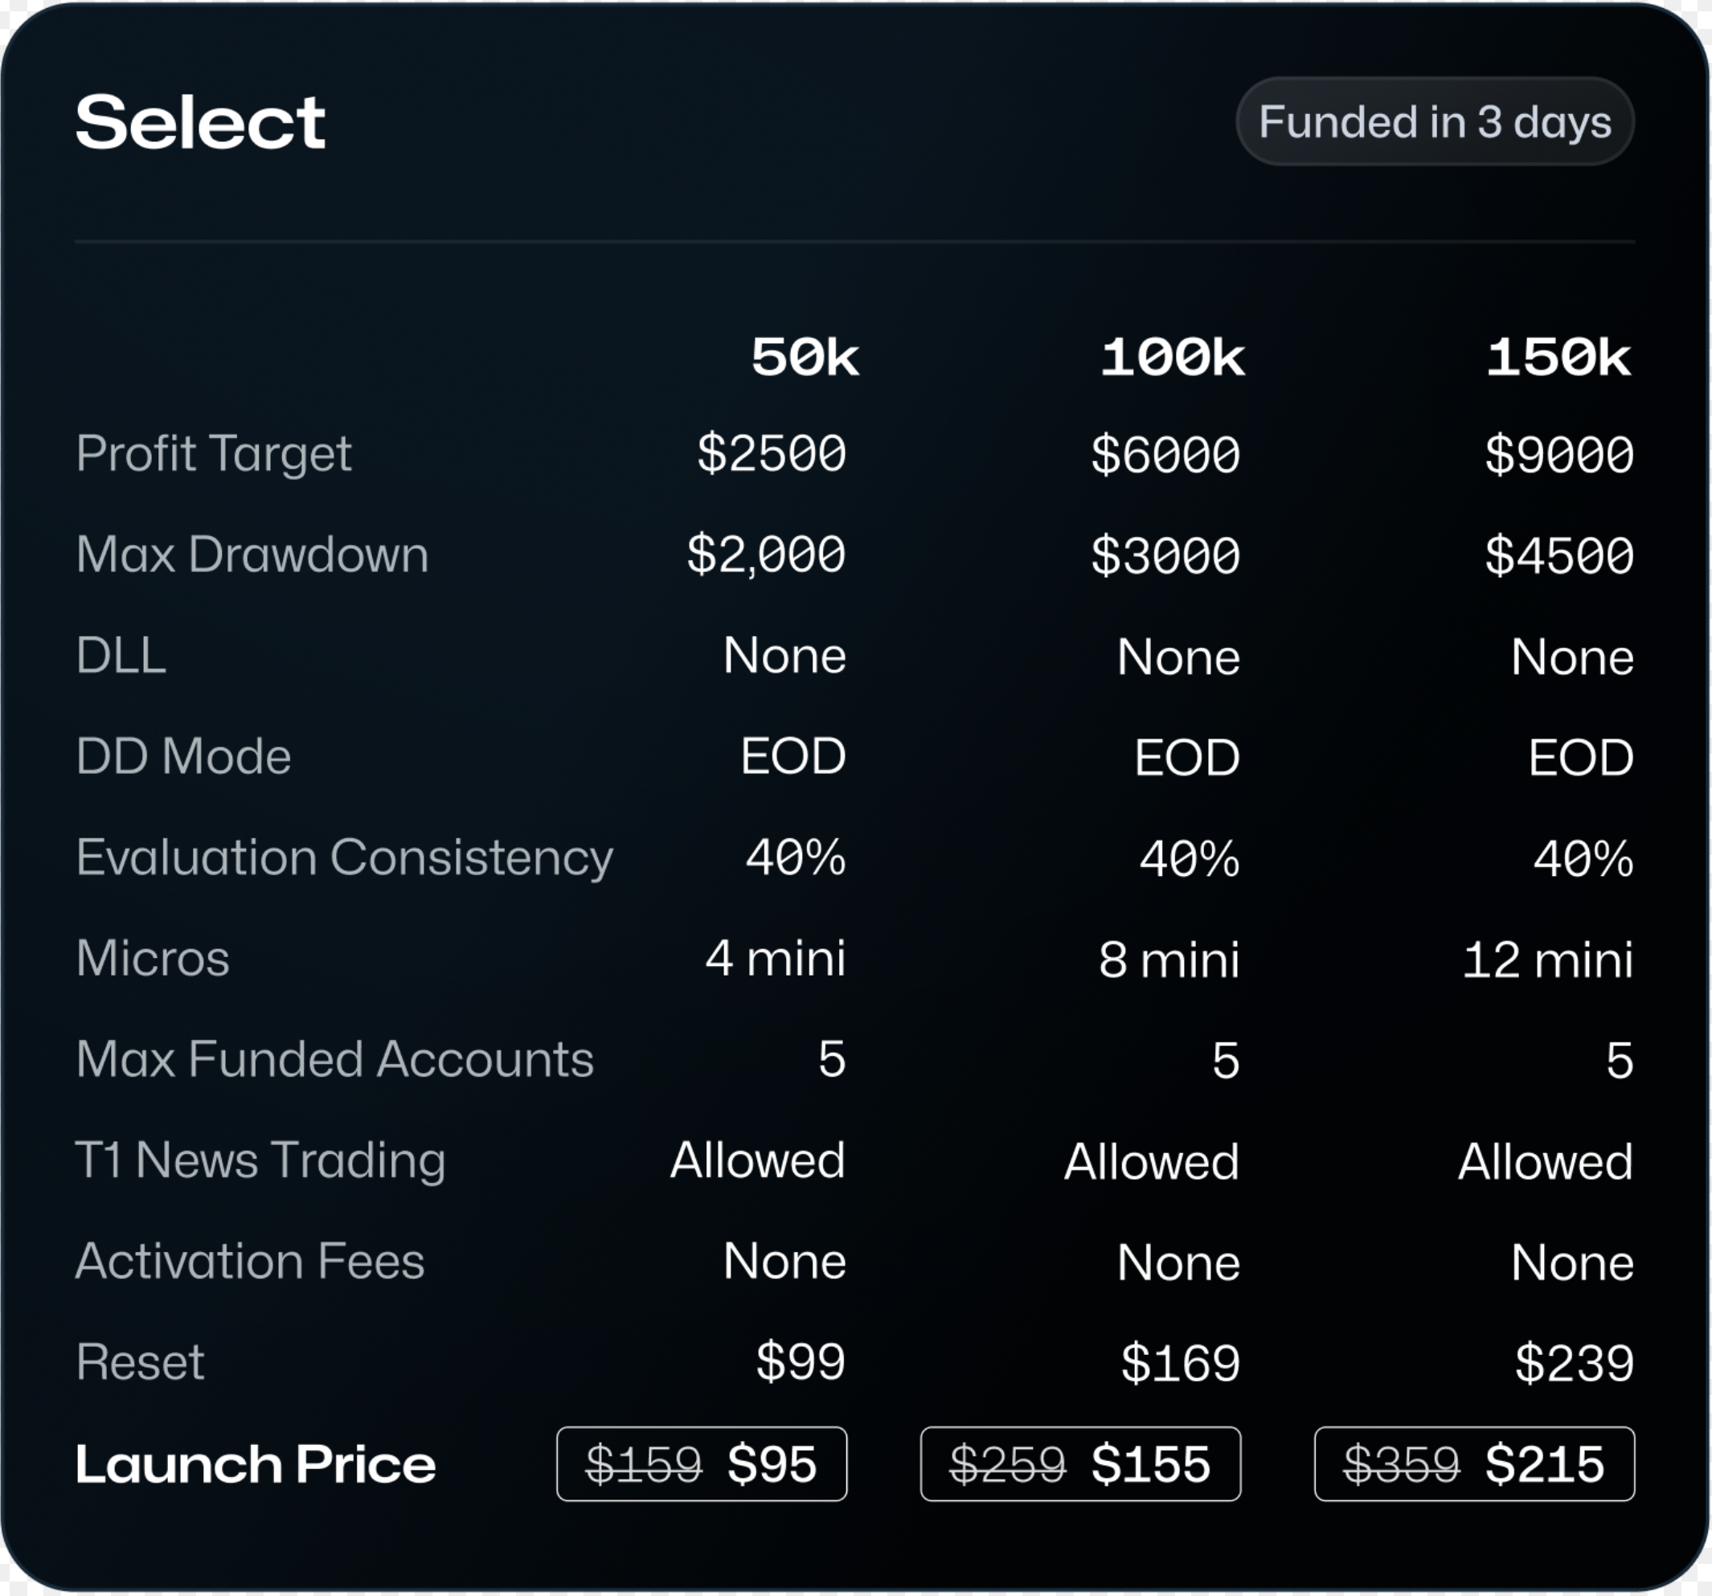Click the 50k launch price $95 button
Screen dimensions: 1712x1596
pyautogui.click(x=701, y=1463)
